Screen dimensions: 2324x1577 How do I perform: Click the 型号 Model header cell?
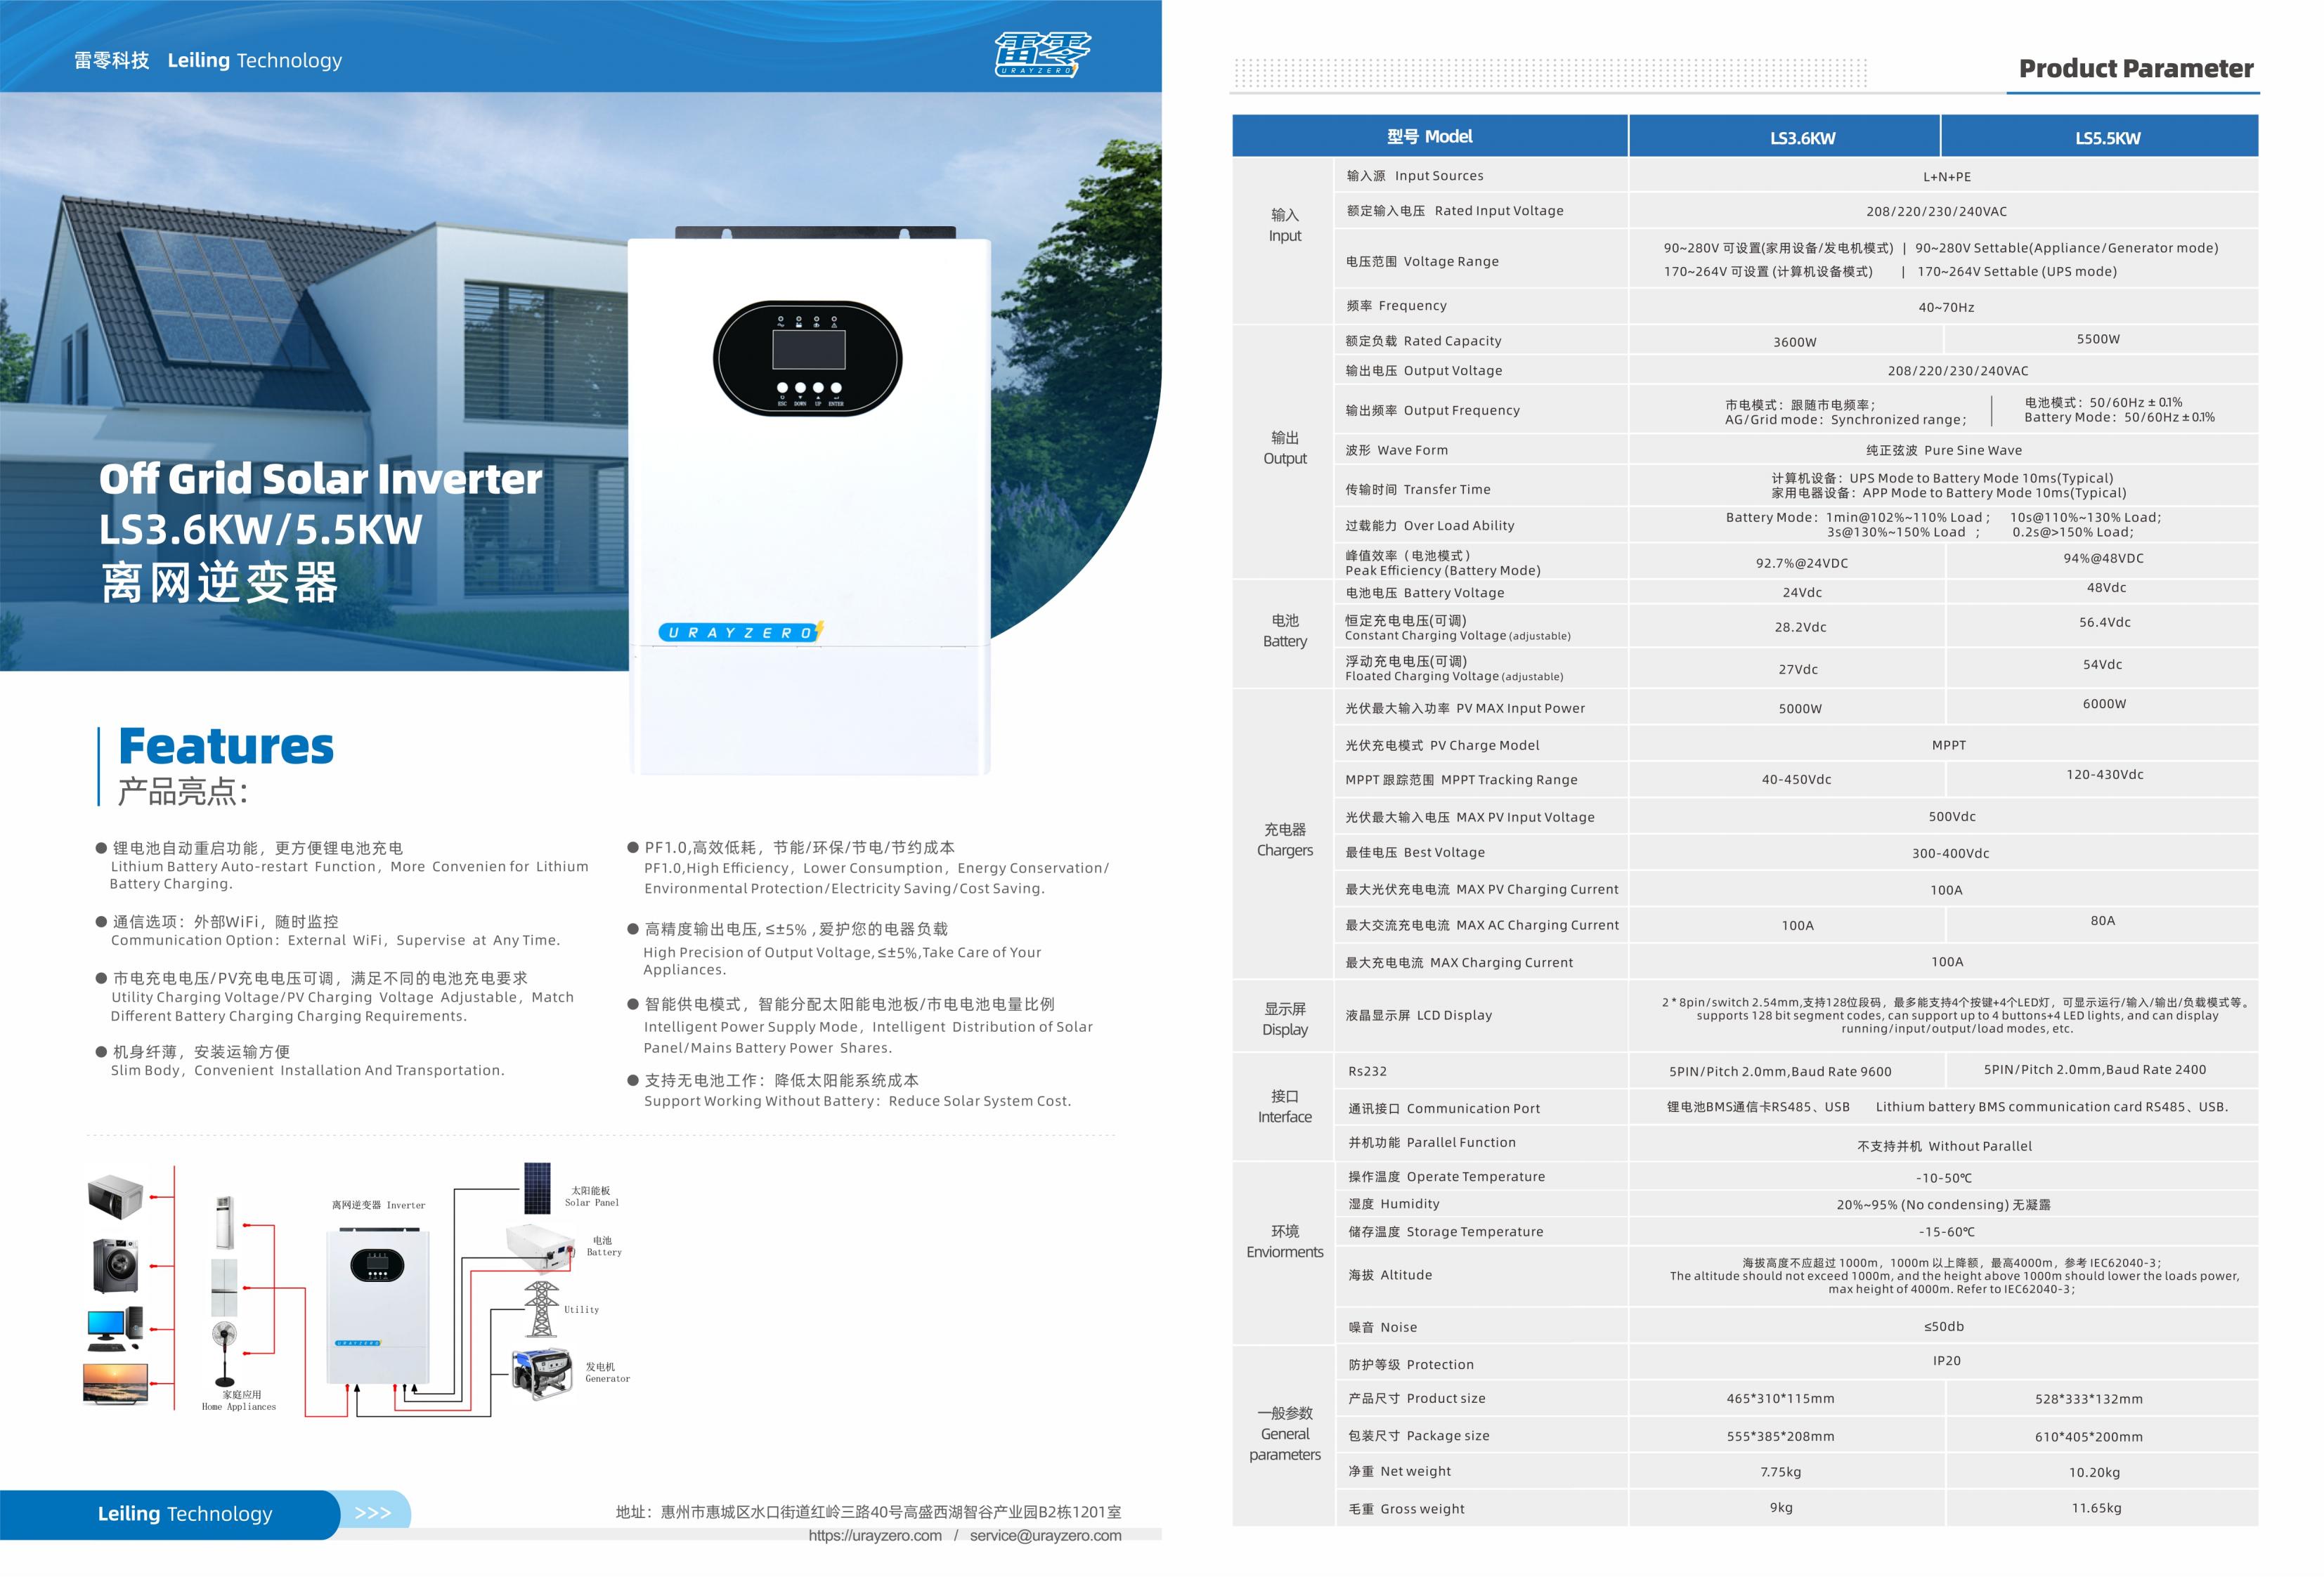(1430, 136)
